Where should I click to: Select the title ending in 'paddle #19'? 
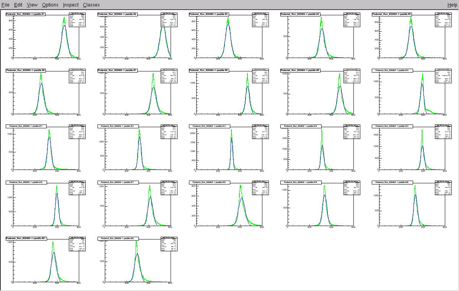(x=300, y=183)
